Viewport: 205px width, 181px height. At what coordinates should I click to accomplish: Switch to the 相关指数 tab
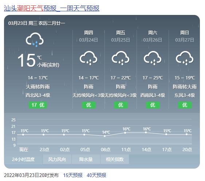tap(115, 159)
